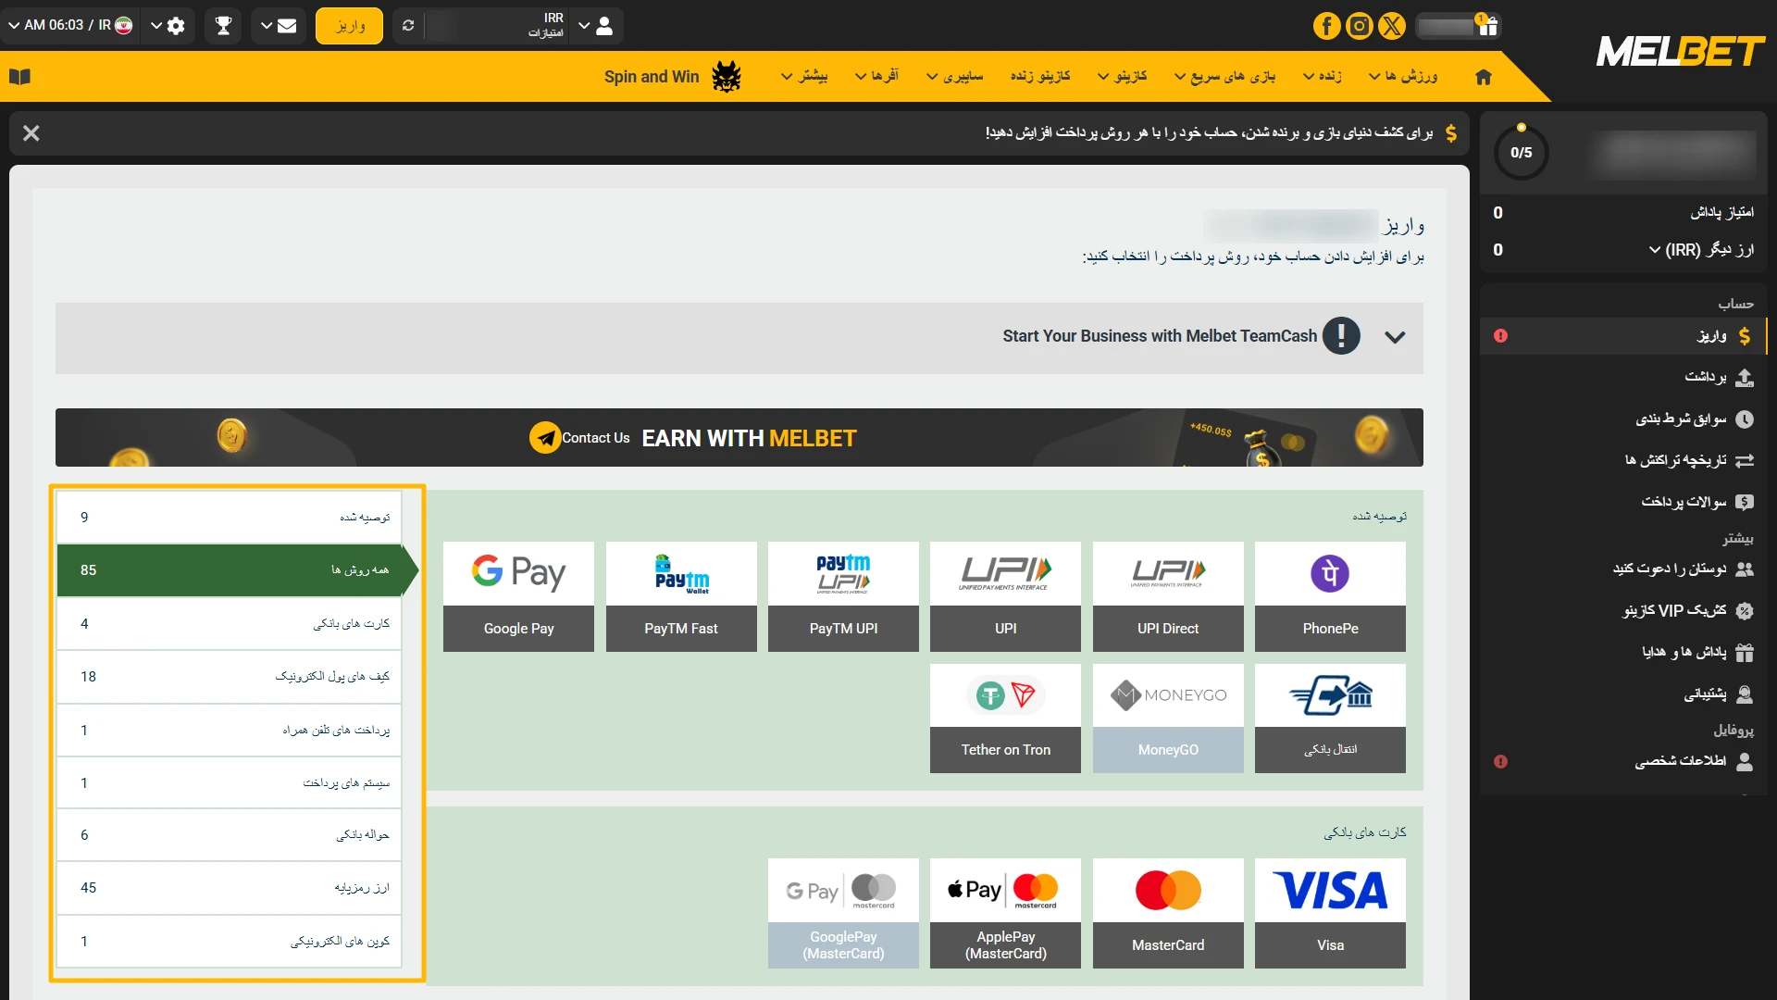Image resolution: width=1777 pixels, height=1000 pixels.
Task: Select PayTM UPI payment method
Action: pyautogui.click(x=843, y=596)
